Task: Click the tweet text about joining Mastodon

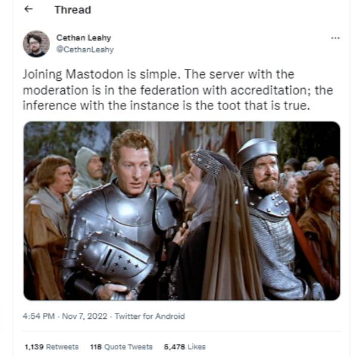Action: click(x=177, y=90)
